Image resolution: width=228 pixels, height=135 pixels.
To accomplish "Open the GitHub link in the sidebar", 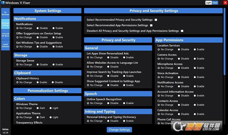I will (x=5, y=129).
